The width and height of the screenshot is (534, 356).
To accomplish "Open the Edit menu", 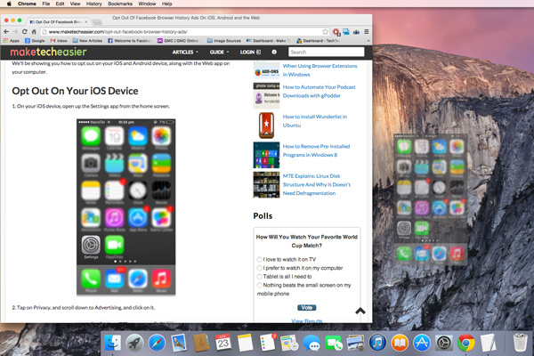I will coord(60,4).
